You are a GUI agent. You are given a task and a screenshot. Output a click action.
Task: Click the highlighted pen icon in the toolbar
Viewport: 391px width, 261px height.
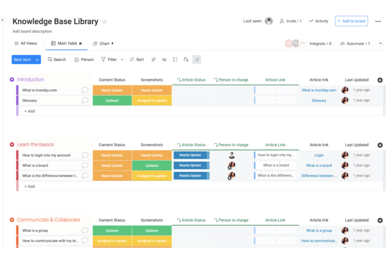coord(197,59)
